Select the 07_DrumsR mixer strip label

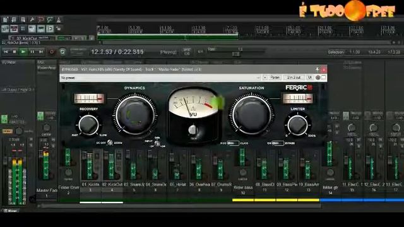pyautogui.click(x=222, y=185)
